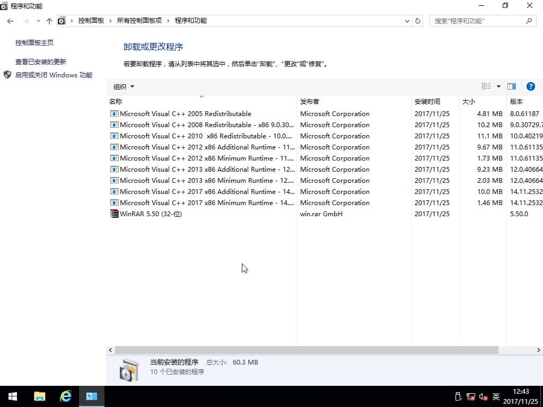This screenshot has height=407, width=543.
Task: Click the network tray icon
Action: [x=471, y=396]
